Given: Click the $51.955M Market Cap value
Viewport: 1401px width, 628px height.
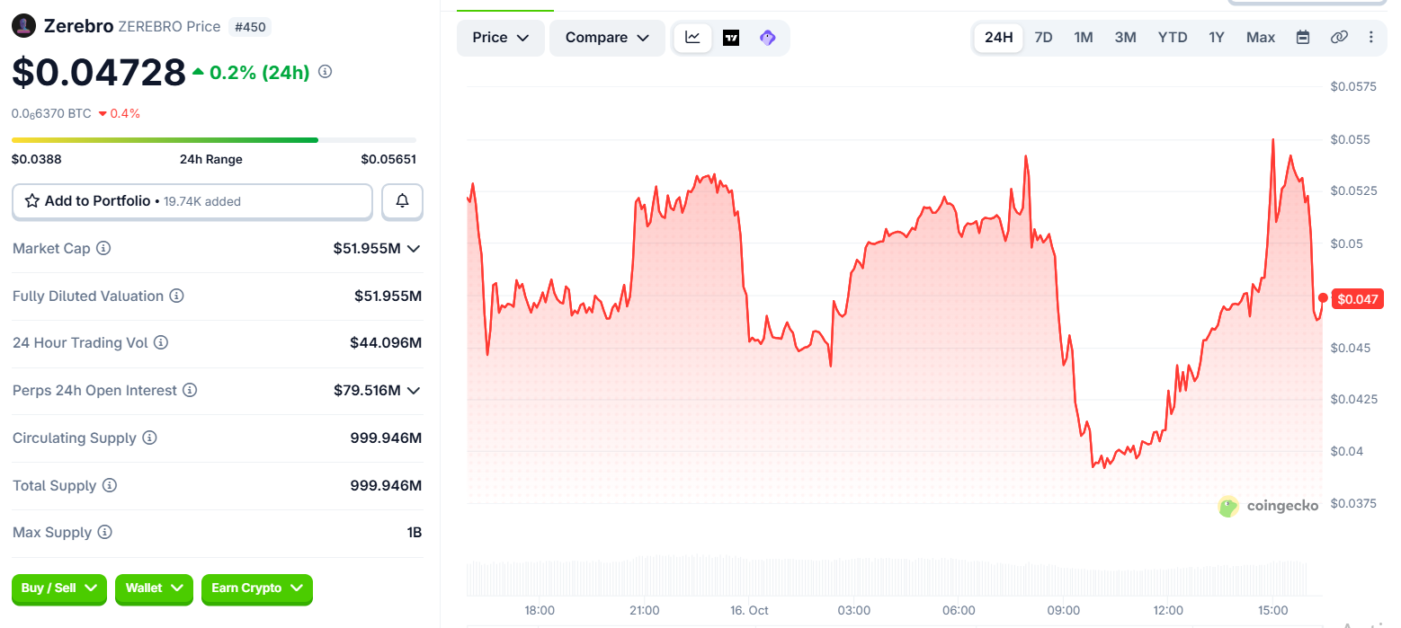Looking at the screenshot, I should (367, 248).
